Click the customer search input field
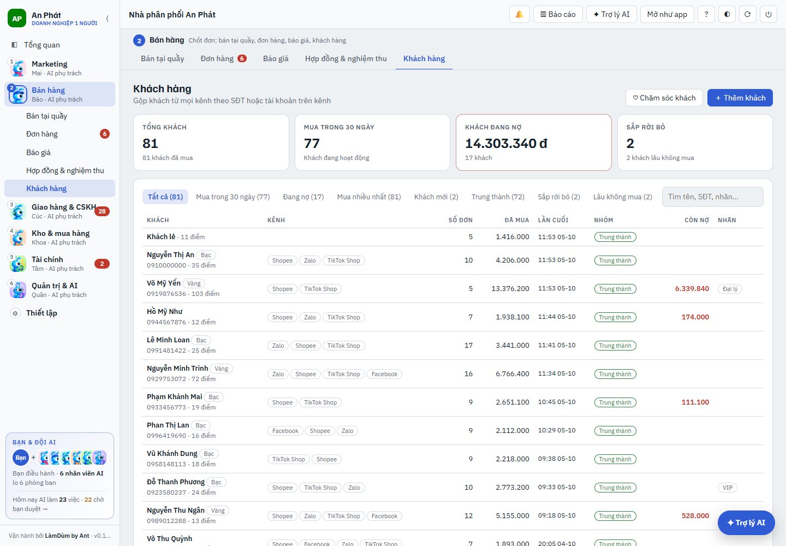The width and height of the screenshot is (786, 546). [713, 197]
